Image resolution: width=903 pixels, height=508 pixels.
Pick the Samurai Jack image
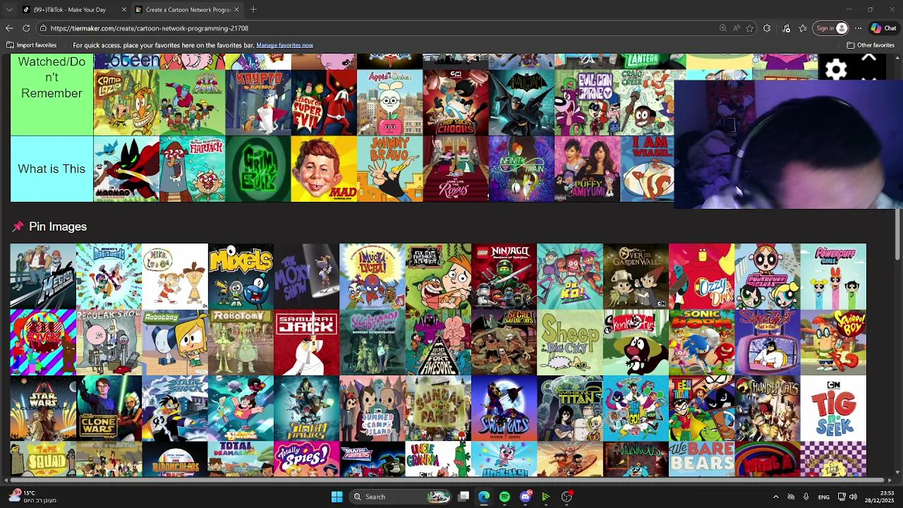306,342
